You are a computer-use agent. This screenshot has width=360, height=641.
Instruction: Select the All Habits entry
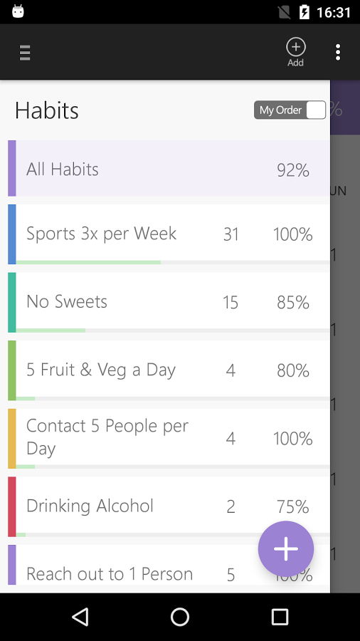(x=169, y=169)
